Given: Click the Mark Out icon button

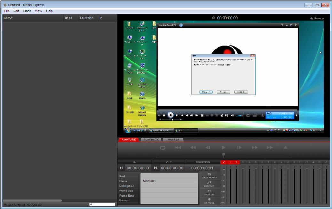Looking at the screenshot, I should click(155, 168).
